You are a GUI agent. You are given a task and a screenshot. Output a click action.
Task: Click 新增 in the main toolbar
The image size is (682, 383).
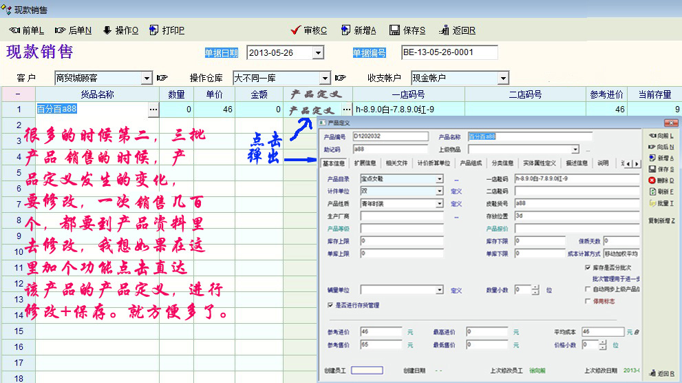point(346,30)
